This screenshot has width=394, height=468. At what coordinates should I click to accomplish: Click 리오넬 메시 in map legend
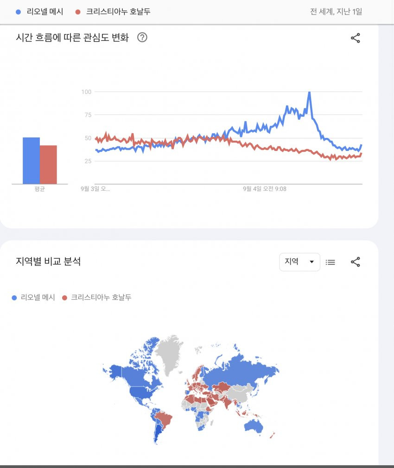click(x=38, y=297)
